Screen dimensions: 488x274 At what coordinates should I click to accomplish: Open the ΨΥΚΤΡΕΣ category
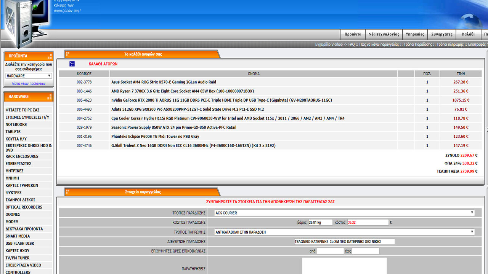point(13,193)
